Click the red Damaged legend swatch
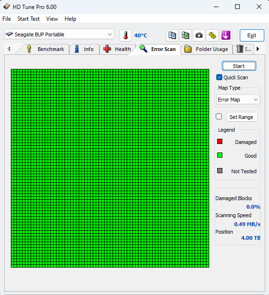The height and width of the screenshot is (295, 269). point(220,142)
